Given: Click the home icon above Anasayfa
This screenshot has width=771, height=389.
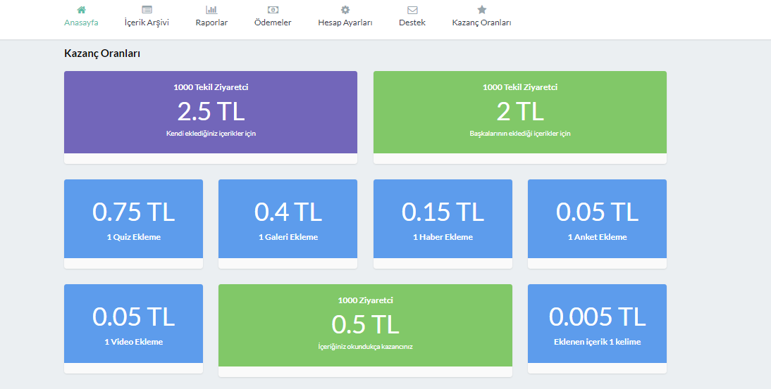Looking at the screenshot, I should click(x=81, y=10).
